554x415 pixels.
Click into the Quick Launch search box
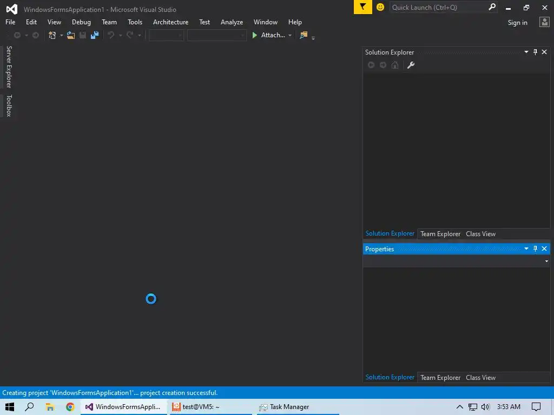438,8
